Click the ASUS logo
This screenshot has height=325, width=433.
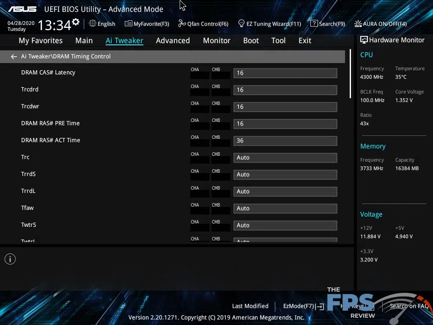tap(22, 9)
